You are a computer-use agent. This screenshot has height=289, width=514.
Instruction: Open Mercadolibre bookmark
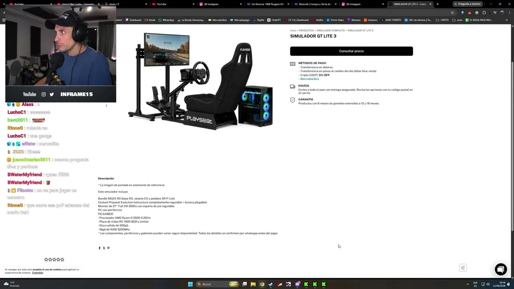pos(217,20)
